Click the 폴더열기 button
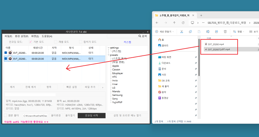 click(x=70, y=116)
